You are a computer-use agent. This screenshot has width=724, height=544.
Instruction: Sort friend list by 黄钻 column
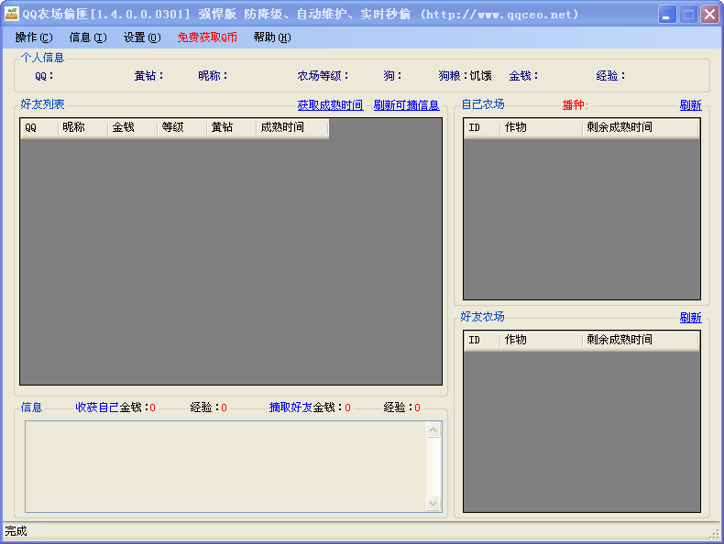231,128
